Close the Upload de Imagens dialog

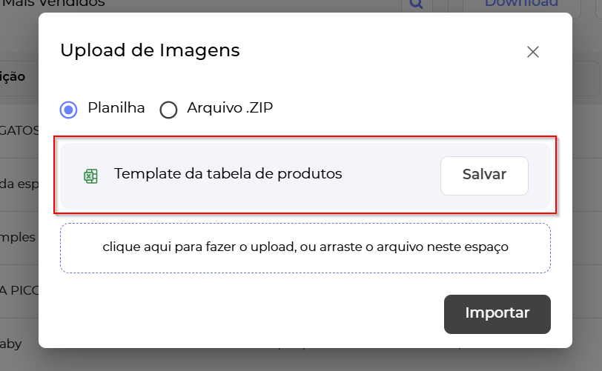pyautogui.click(x=532, y=52)
